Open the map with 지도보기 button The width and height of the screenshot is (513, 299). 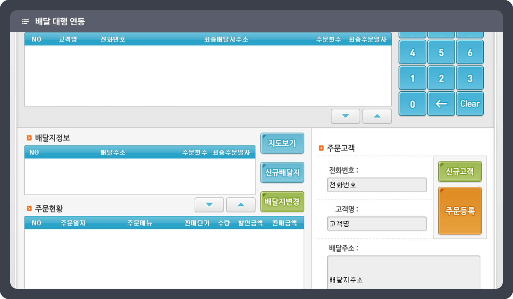(282, 143)
